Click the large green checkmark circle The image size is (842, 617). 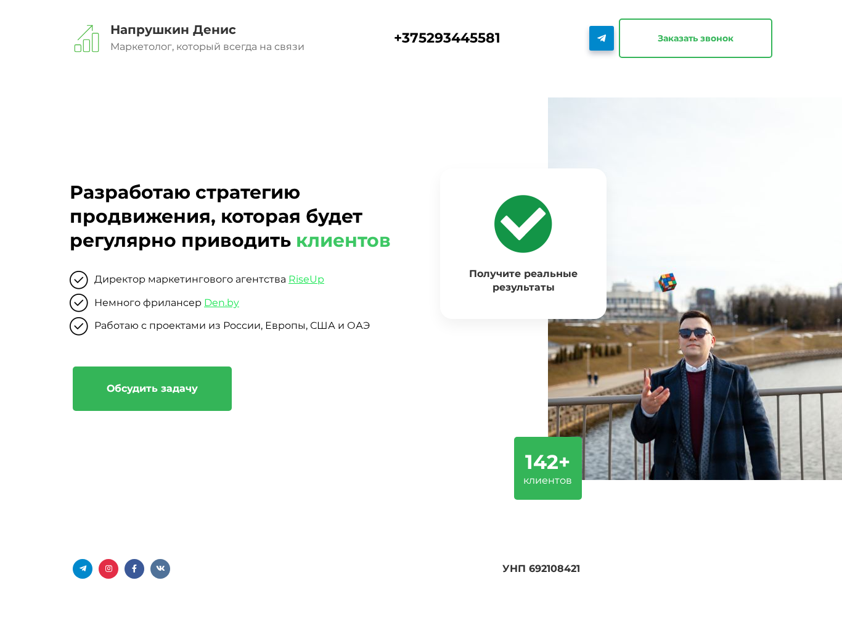coord(523,224)
